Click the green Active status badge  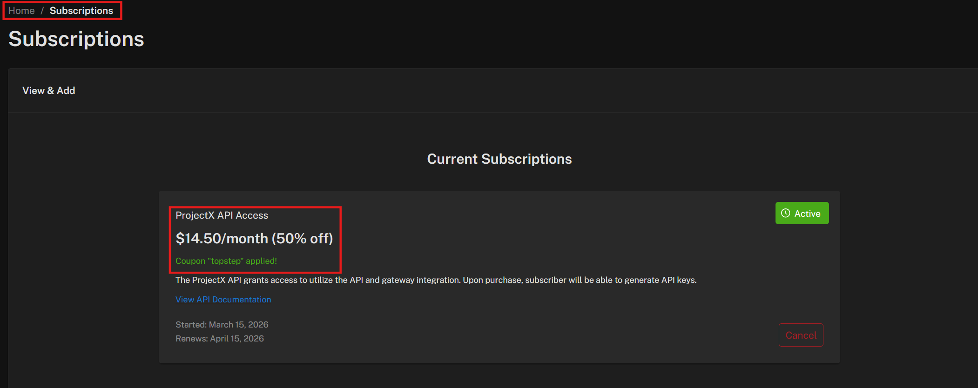pos(802,213)
